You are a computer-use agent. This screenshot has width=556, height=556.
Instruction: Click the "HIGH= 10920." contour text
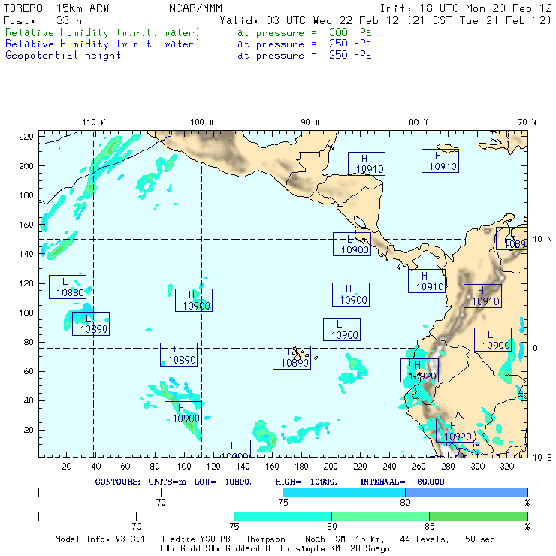click(x=306, y=482)
